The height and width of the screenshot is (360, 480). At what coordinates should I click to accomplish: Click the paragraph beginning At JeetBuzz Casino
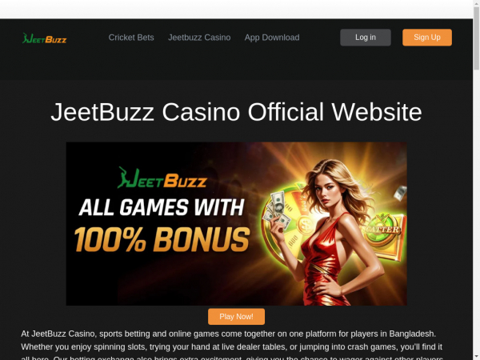232,346
